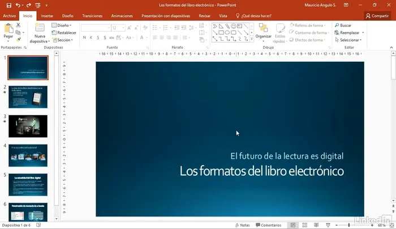Open the Pegar dropdown arrow
This screenshot has height=229, width=396.
[x=8, y=41]
